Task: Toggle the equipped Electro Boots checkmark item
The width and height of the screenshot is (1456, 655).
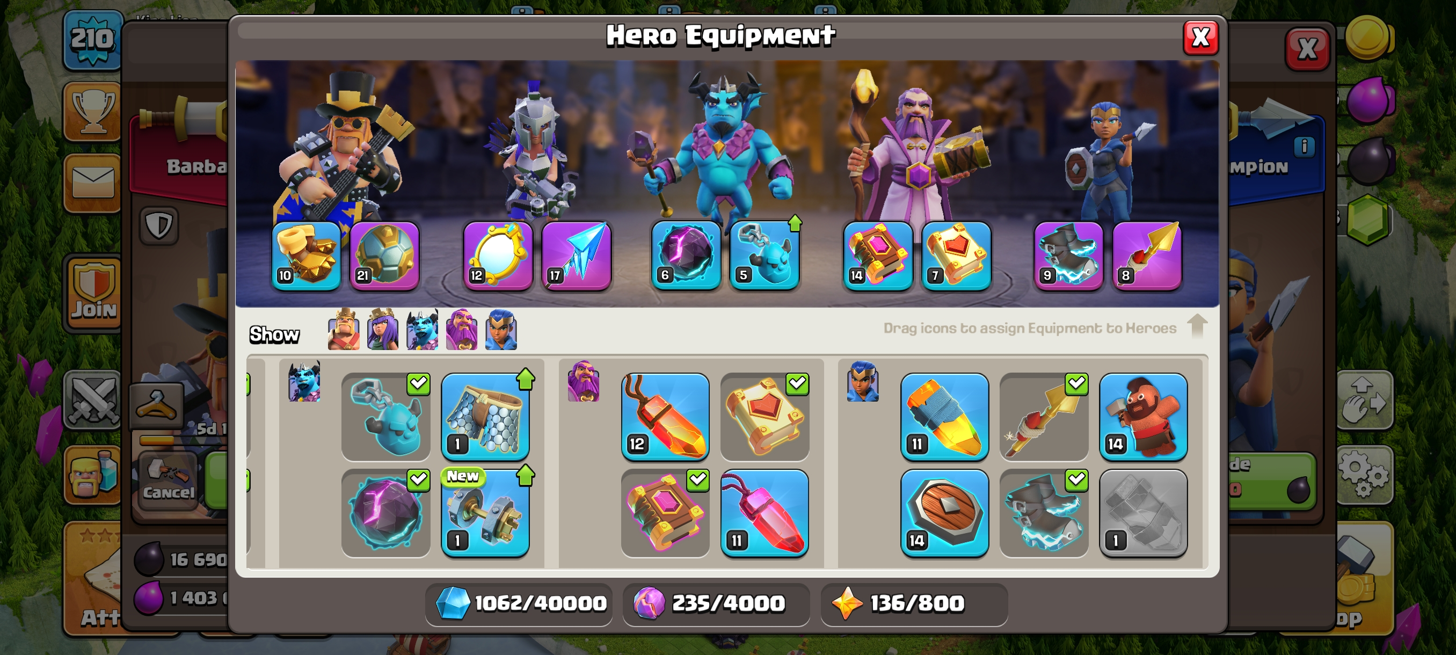Action: pyautogui.click(x=1044, y=513)
